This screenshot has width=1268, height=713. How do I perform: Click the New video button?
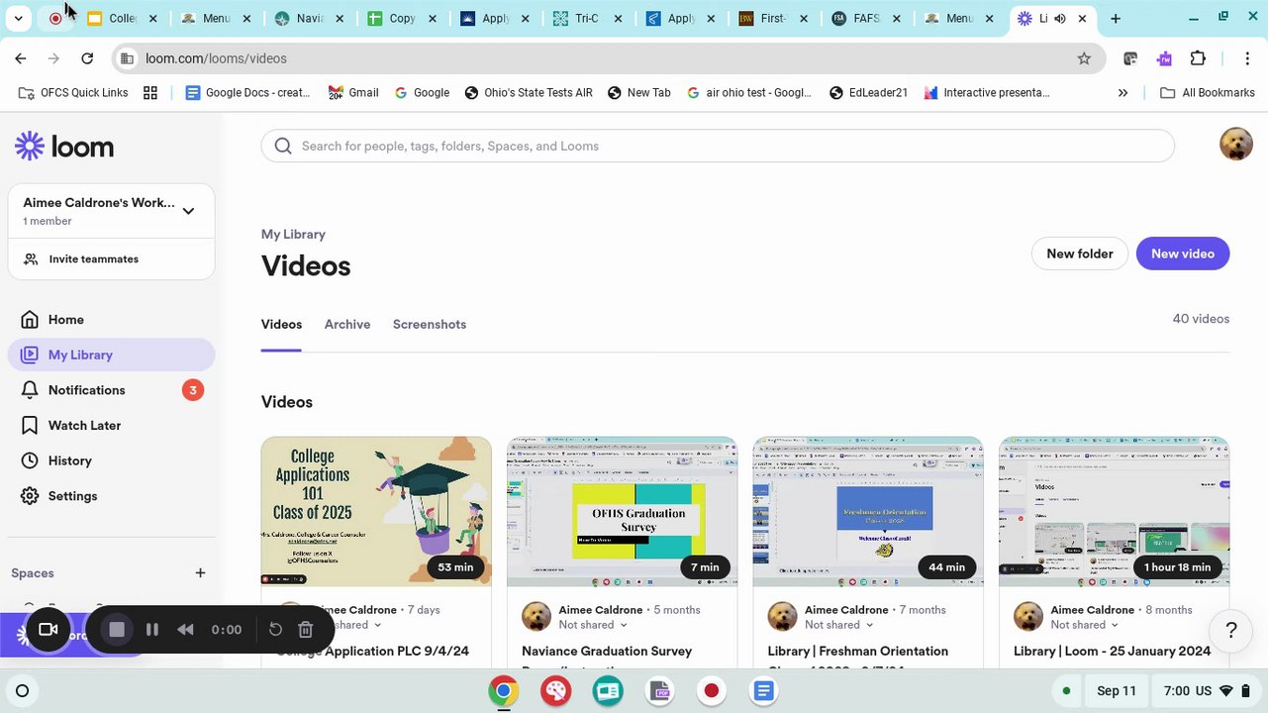tap(1183, 254)
